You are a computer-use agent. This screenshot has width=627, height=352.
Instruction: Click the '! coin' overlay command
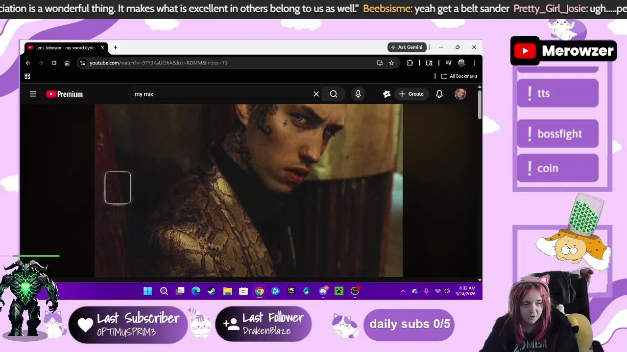pos(557,168)
